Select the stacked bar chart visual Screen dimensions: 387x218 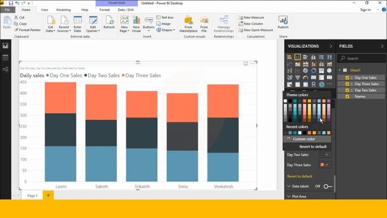point(290,57)
